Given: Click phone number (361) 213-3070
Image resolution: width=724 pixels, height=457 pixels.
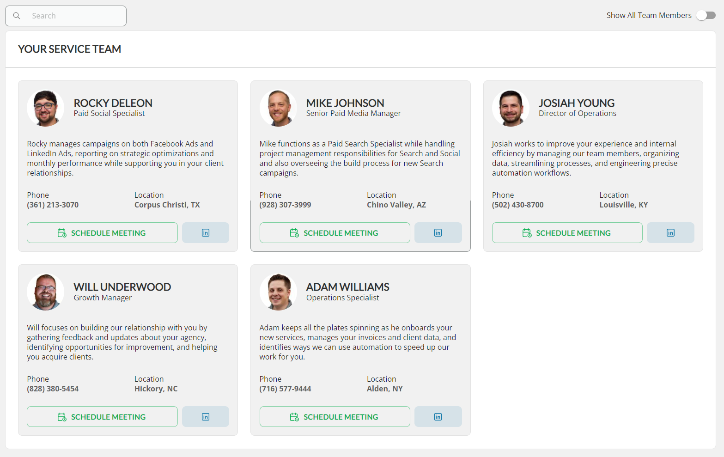Looking at the screenshot, I should [53, 205].
